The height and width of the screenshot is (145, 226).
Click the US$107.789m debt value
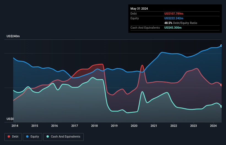(x=174, y=14)
